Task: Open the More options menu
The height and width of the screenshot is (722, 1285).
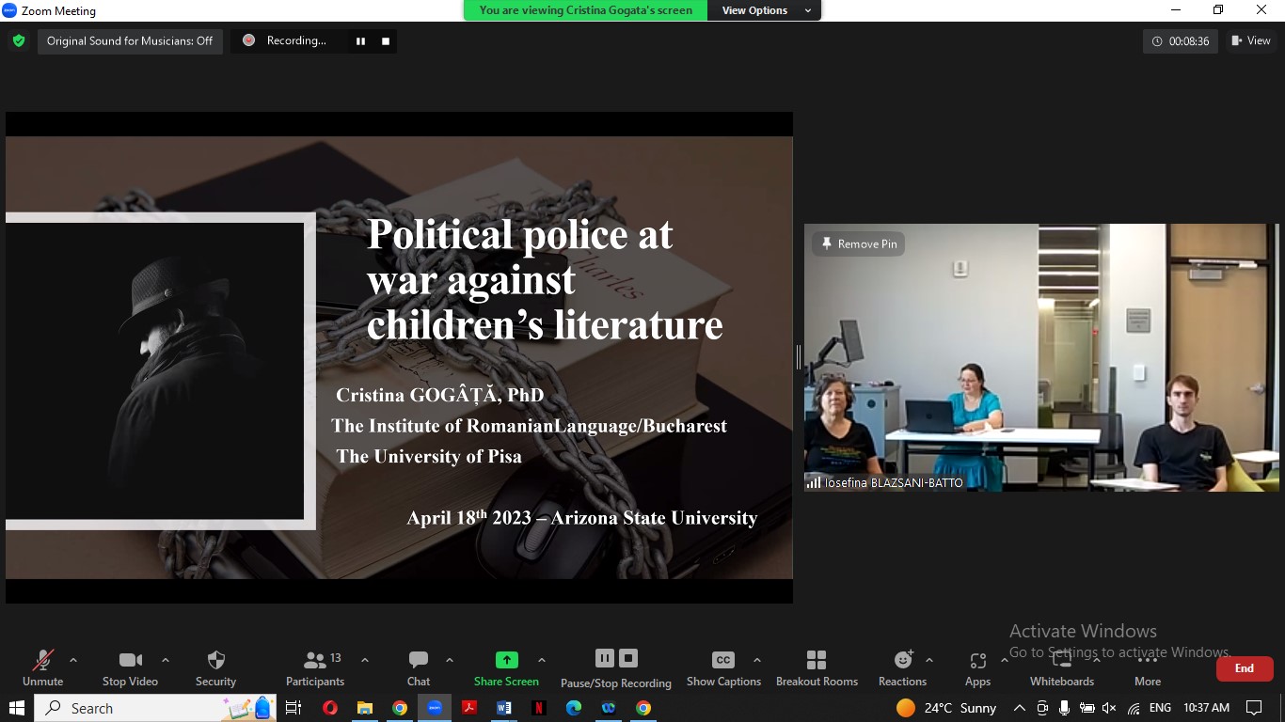Action: point(1148,668)
